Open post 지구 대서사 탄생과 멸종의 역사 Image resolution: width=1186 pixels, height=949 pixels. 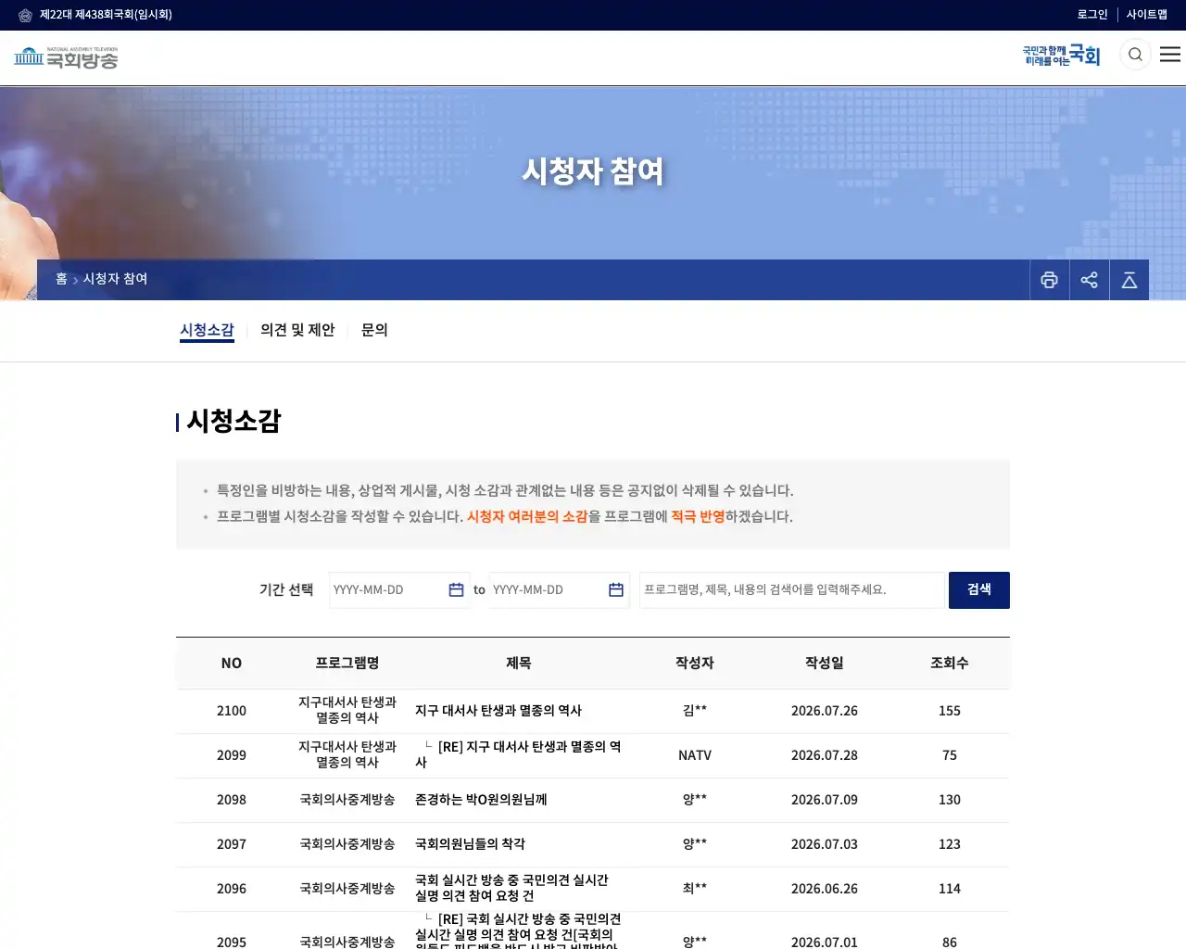pos(498,711)
